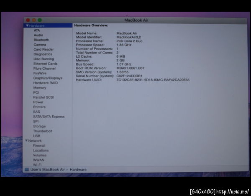Click the Total Number of Cores label
The image size is (251, 196).
pos(94,53)
